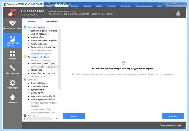Toggle Фрагменты файлов Chkdsk
Image resolution: width=189 pixels, height=131 pixels.
(x=29, y=96)
